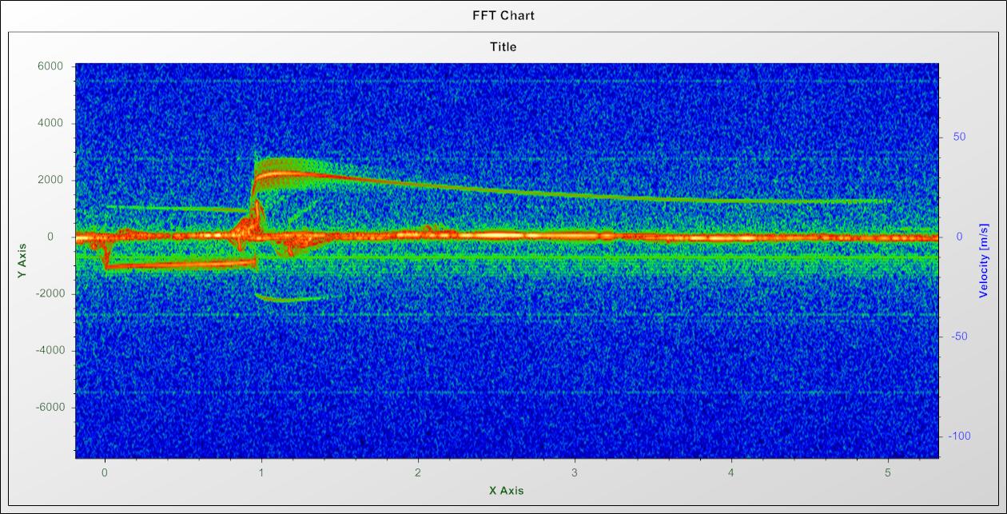1007x514 pixels.
Task: Click the -4000 tick on Y axis
Action: (49, 350)
